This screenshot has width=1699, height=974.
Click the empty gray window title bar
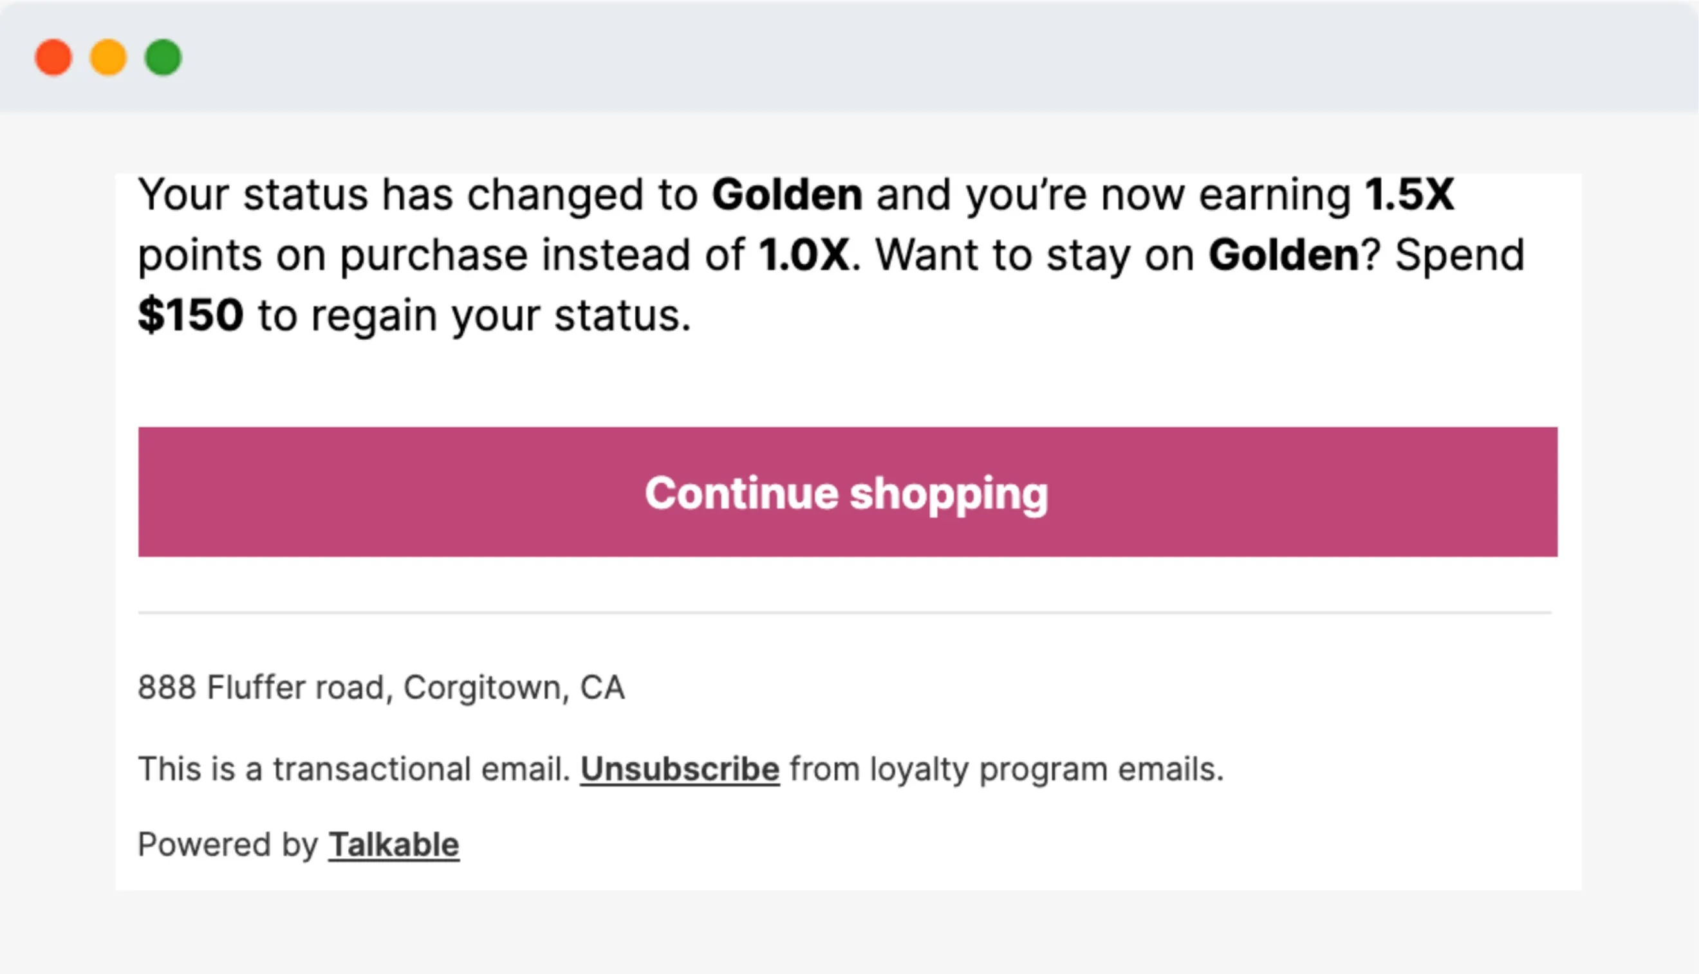point(937,57)
